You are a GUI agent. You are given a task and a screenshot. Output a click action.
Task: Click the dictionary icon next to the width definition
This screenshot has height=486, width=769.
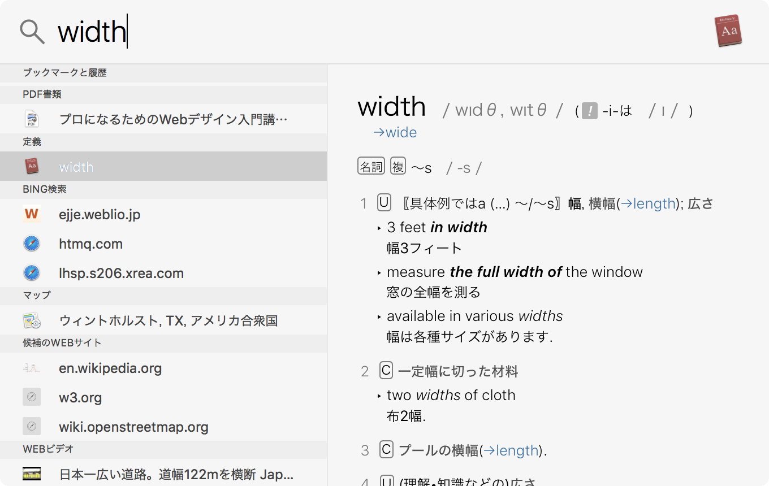coord(32,166)
